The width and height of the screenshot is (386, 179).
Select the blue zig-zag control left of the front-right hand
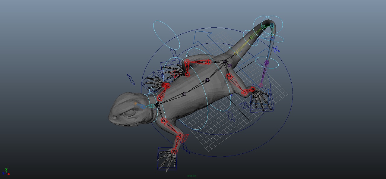point(131,79)
